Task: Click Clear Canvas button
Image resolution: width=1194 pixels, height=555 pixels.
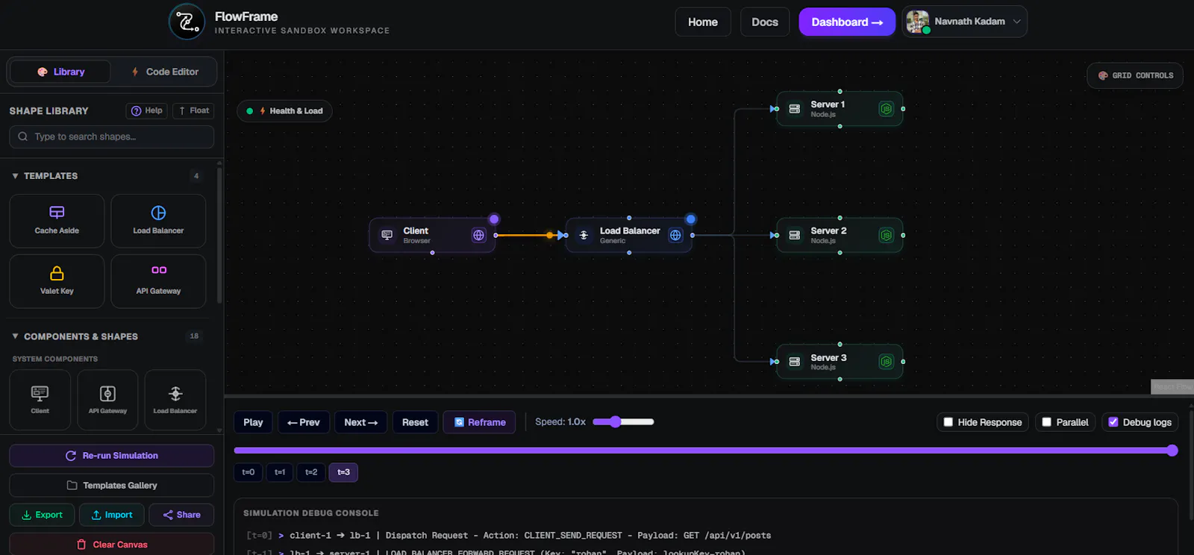Action: (x=112, y=545)
